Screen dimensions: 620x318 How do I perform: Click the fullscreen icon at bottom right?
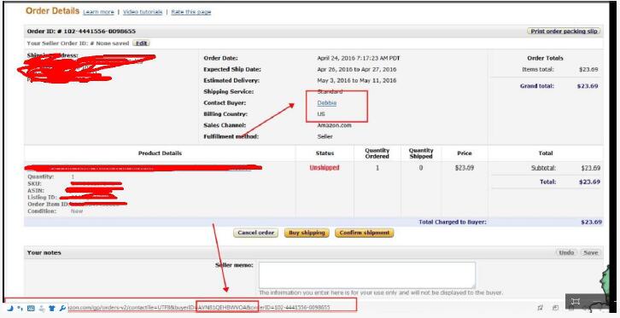point(576,302)
